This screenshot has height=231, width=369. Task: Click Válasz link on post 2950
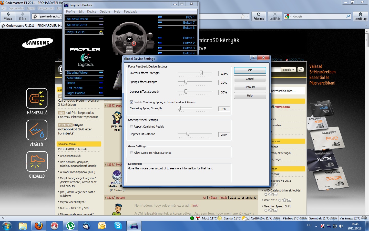point(213,198)
